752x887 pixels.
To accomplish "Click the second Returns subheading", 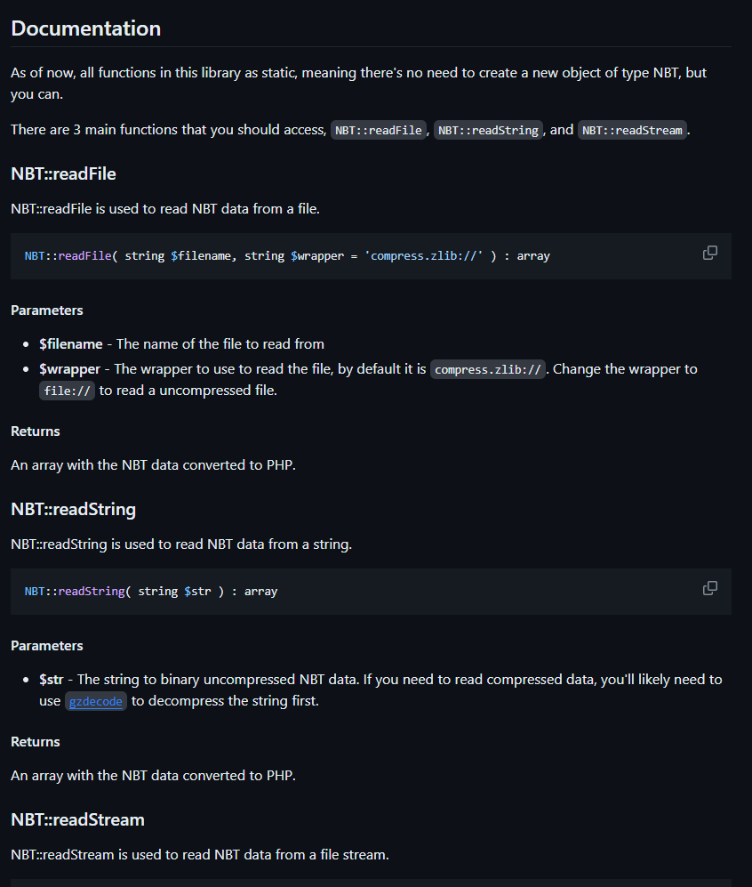I will pos(35,742).
